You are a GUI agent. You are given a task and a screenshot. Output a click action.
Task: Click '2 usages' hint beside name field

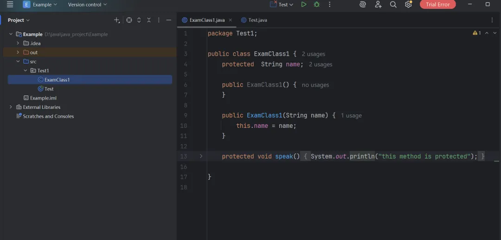tap(321, 64)
